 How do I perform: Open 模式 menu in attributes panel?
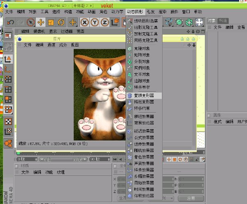tap(217, 121)
